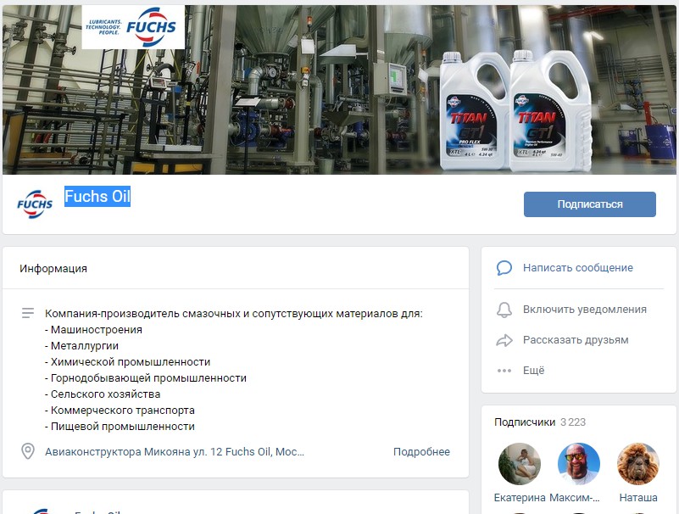Enable notifications via Включить уведомления
This screenshot has height=514, width=679.
click(585, 310)
